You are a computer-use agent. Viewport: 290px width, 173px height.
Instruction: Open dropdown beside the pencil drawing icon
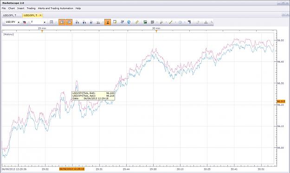[166, 22]
